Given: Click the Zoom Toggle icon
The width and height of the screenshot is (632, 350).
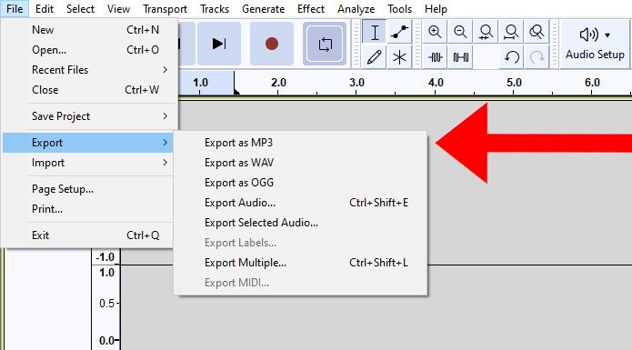Looking at the screenshot, I should 537,32.
